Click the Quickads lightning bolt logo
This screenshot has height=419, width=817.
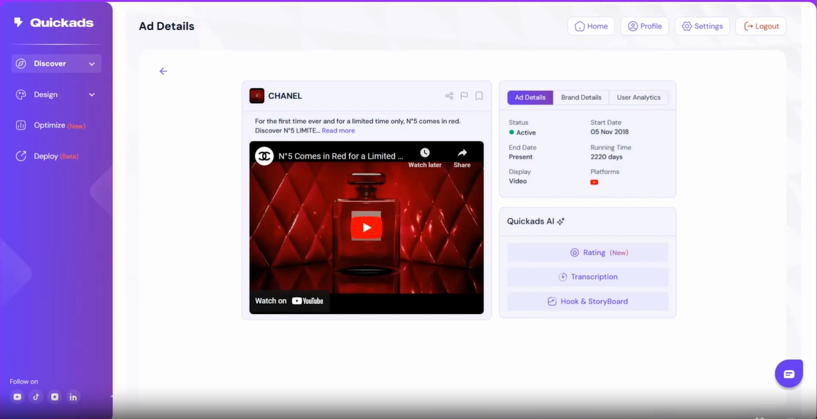tap(17, 21)
